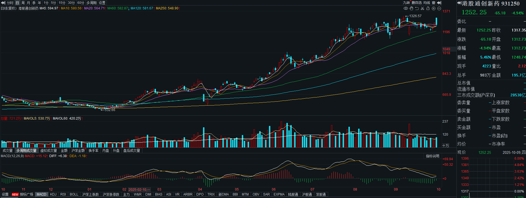The height and width of the screenshot is (198, 526).
Task: Click the scissors cut icon above the chart
Action: (422, 9)
